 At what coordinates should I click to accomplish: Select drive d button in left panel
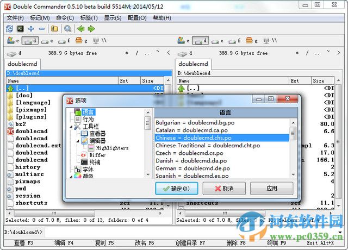point(30,41)
